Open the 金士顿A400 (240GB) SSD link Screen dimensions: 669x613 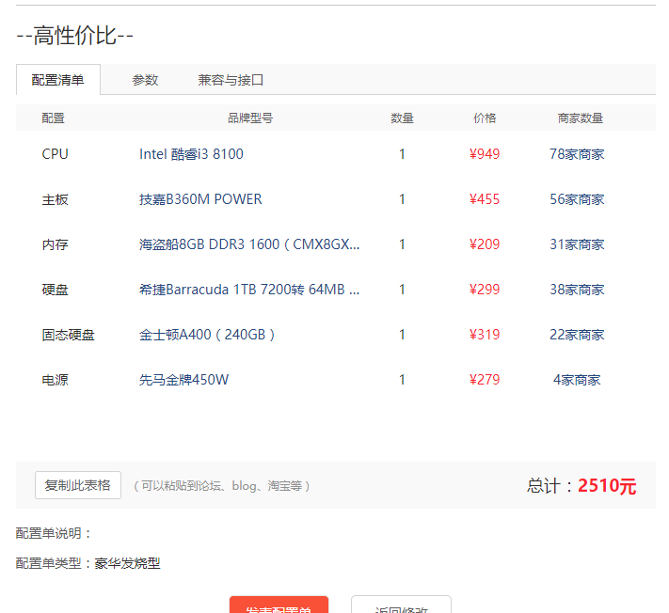[x=207, y=335]
